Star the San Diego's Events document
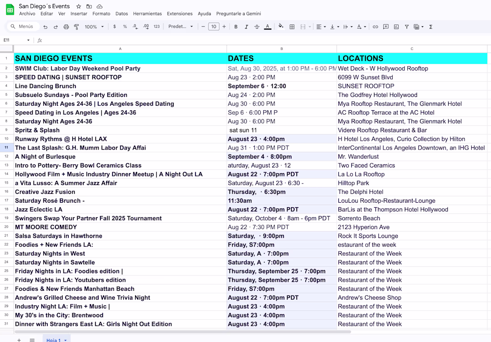The width and height of the screenshot is (491, 342). [x=79, y=6]
